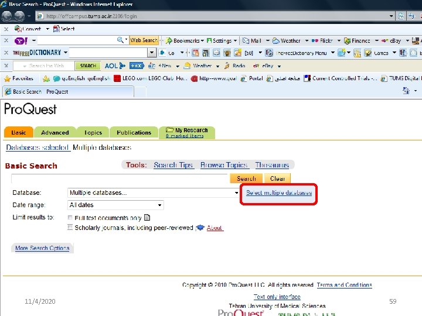Click the AOL toolbar 4 New mail item

tap(160, 66)
